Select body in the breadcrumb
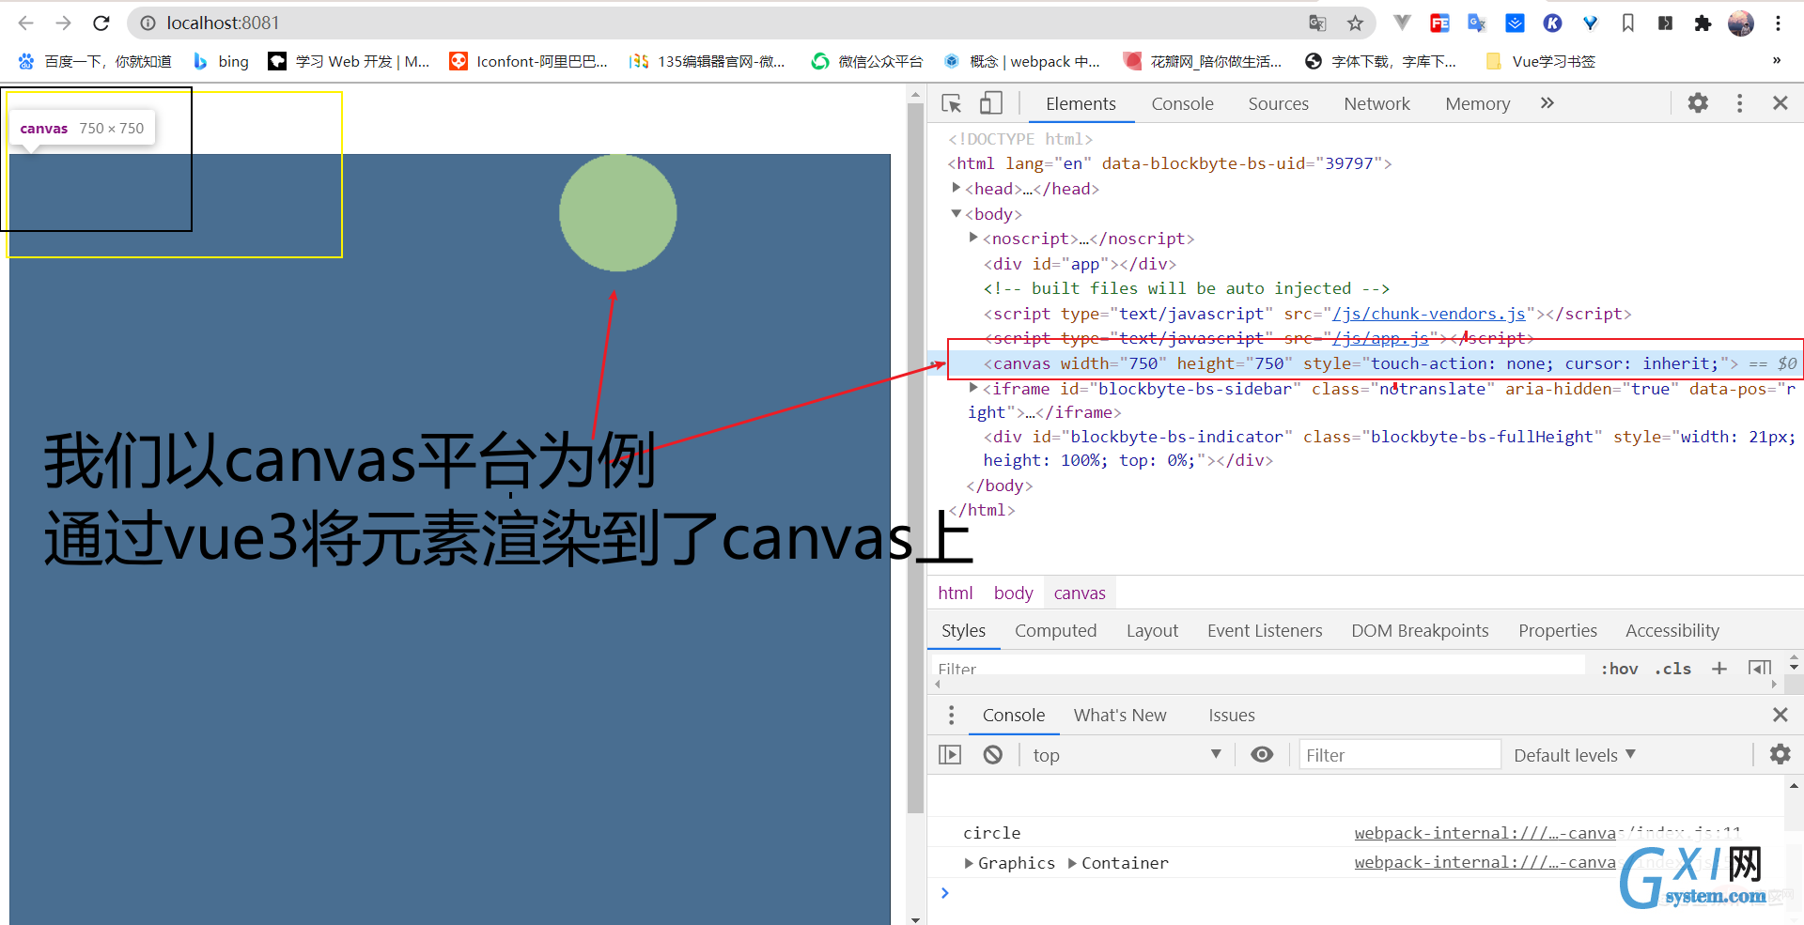1804x925 pixels. coord(1013,593)
